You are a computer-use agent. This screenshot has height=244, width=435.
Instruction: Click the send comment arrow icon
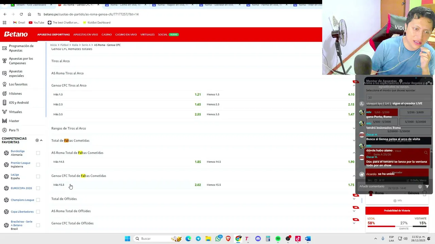coord(427,187)
